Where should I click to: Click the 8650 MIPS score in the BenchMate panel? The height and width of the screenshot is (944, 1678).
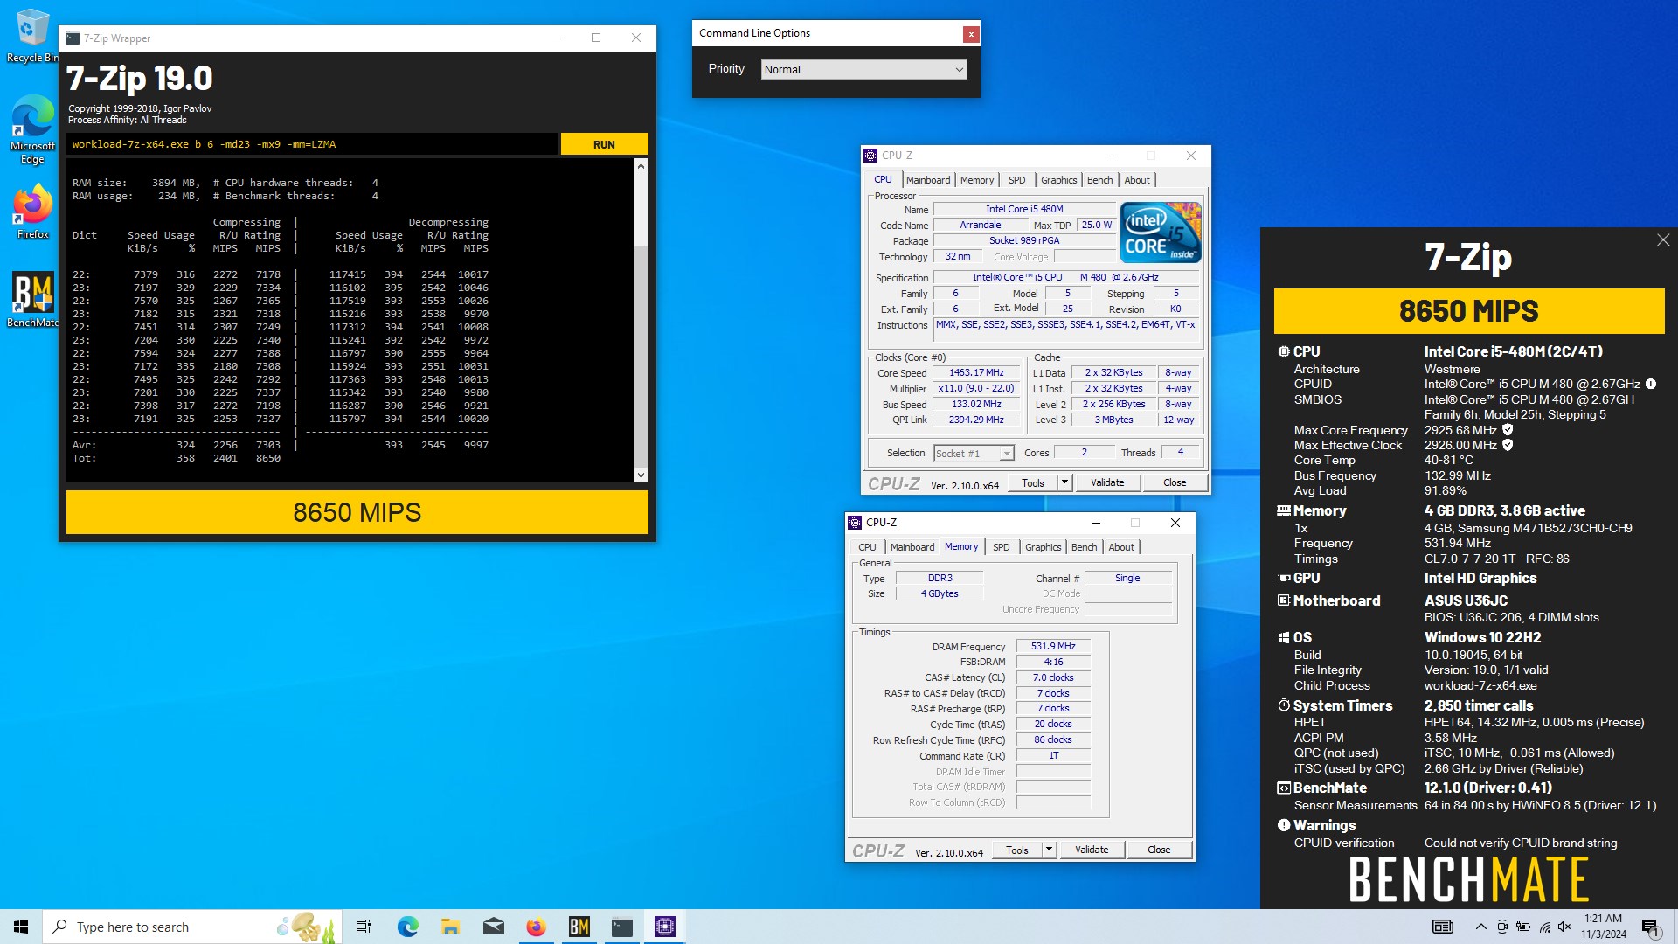[1469, 311]
